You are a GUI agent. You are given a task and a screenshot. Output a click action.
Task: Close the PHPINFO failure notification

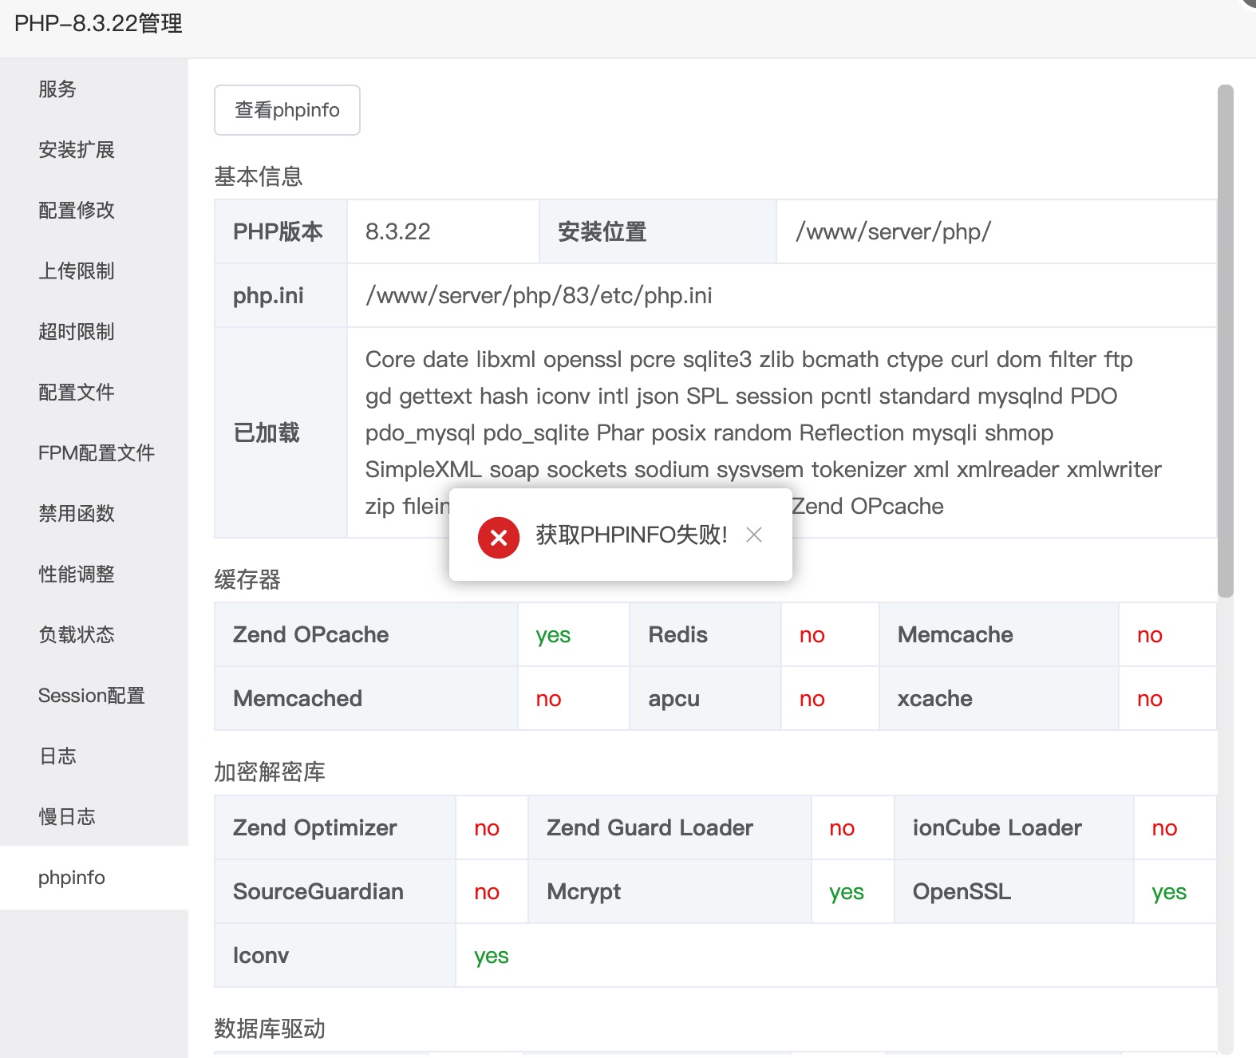pos(754,535)
